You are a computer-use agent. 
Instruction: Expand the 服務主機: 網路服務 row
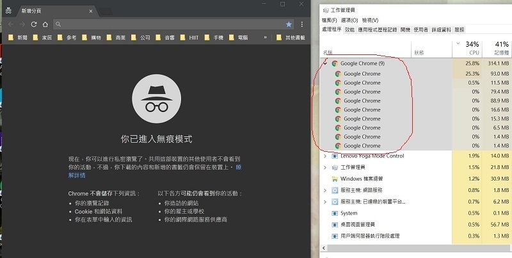pos(325,190)
